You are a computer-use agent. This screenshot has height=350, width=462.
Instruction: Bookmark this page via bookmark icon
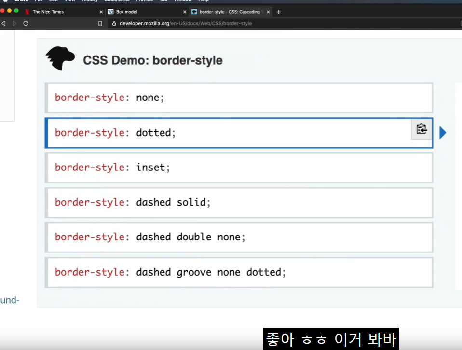[x=100, y=23]
